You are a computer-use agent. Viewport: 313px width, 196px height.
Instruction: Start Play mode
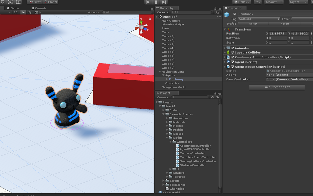pos(148,2)
